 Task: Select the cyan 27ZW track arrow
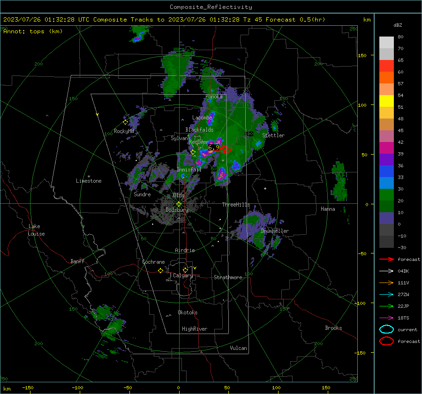point(386,295)
